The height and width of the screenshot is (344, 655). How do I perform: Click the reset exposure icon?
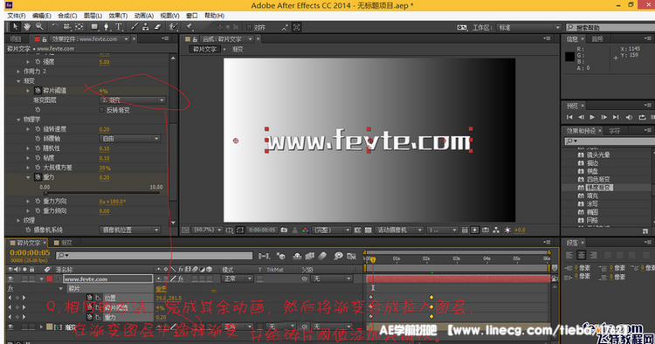507,230
